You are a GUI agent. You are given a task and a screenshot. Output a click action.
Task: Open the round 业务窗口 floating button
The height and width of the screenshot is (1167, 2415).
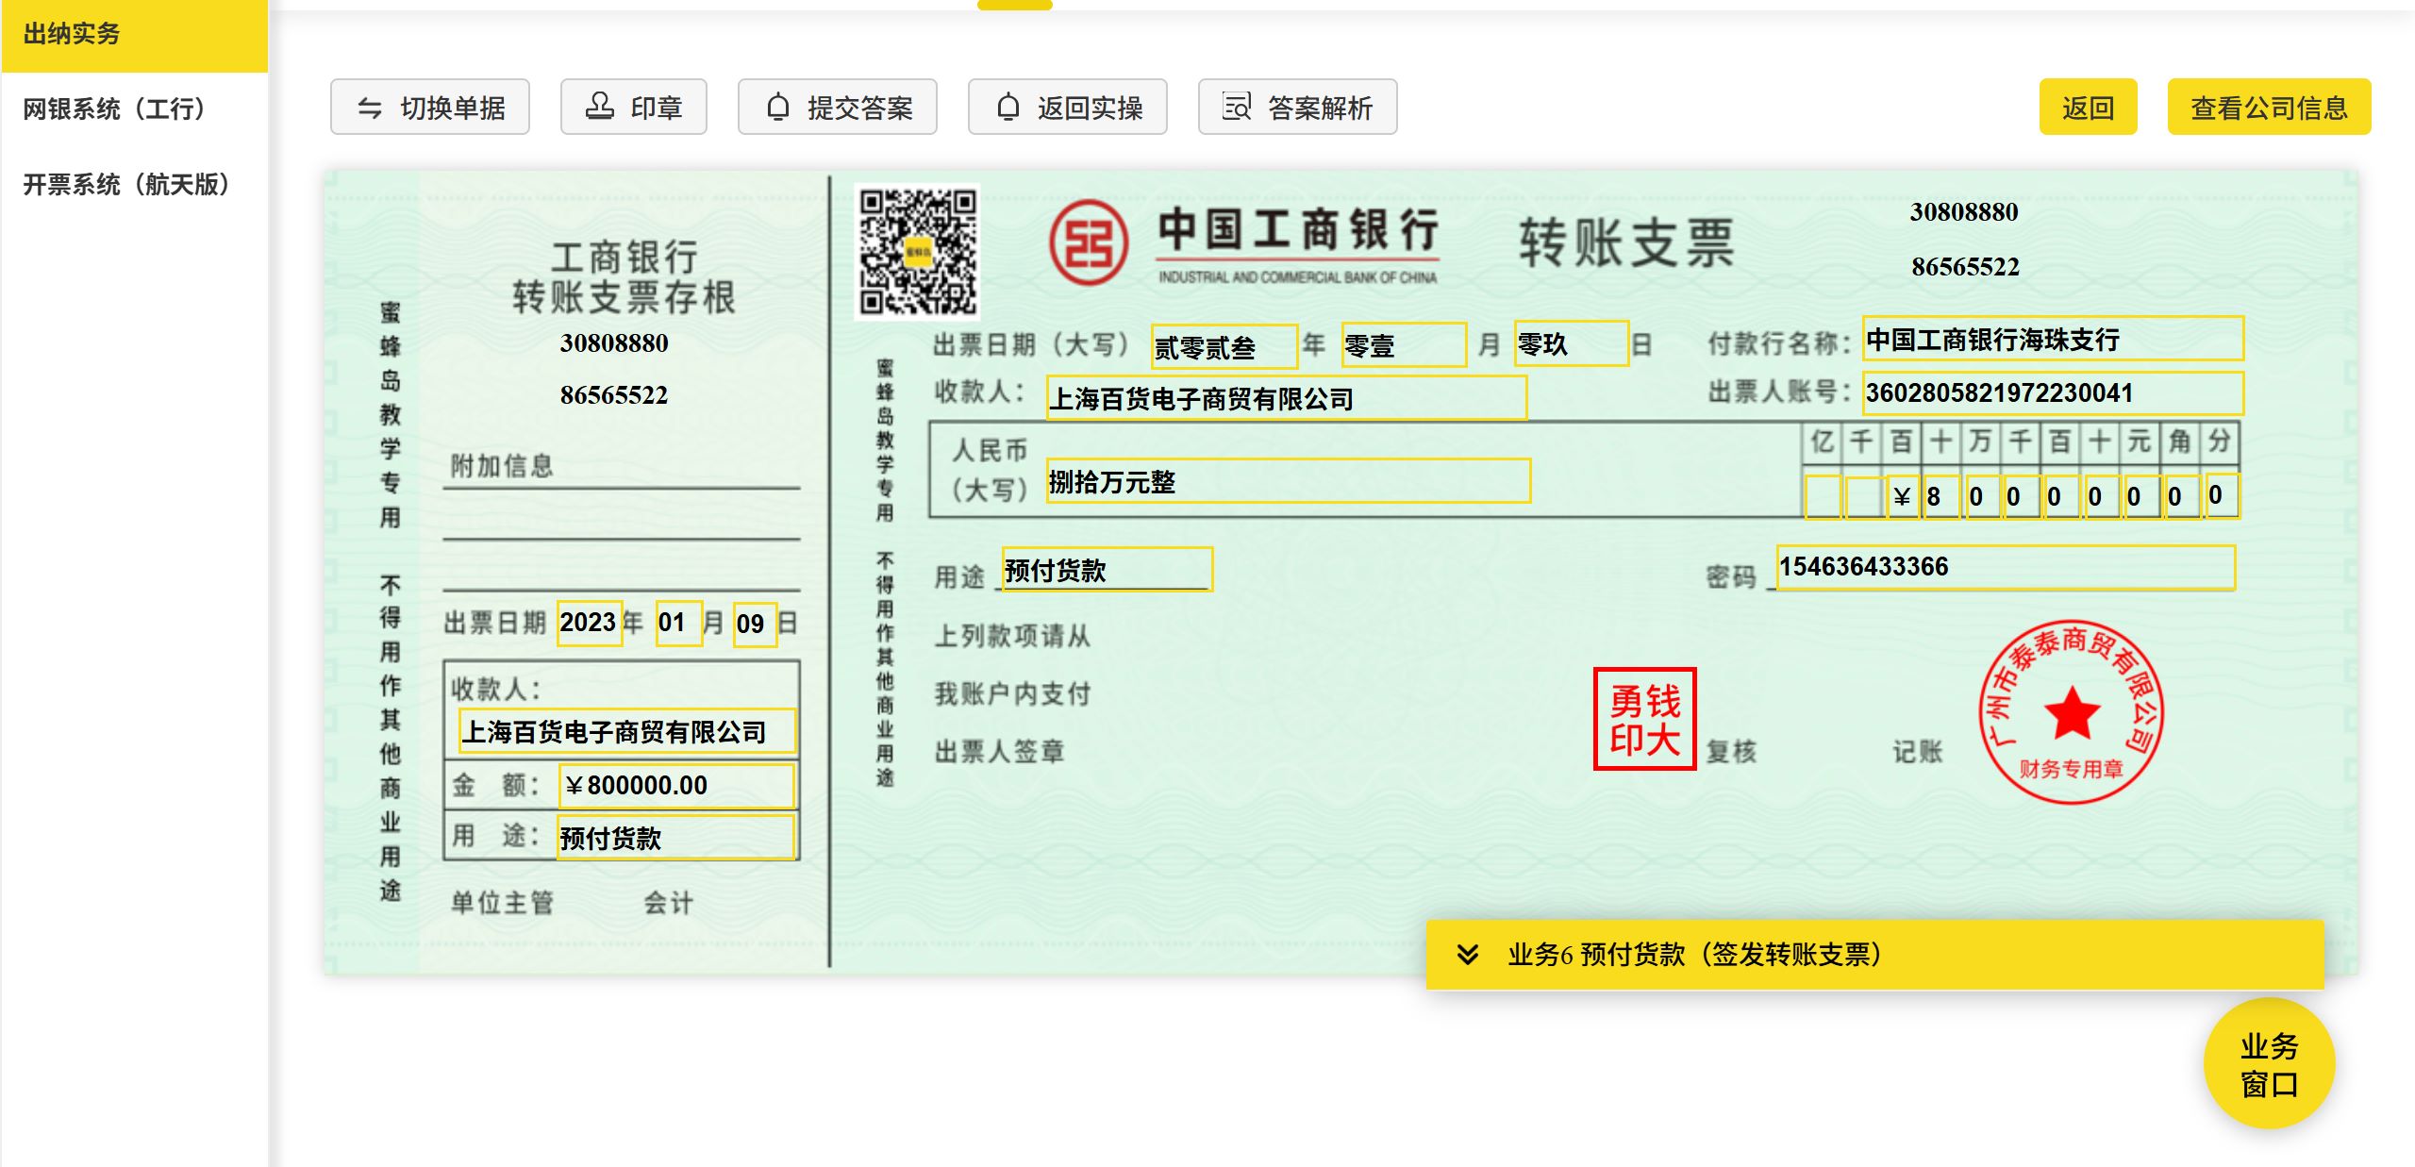pos(2270,1064)
